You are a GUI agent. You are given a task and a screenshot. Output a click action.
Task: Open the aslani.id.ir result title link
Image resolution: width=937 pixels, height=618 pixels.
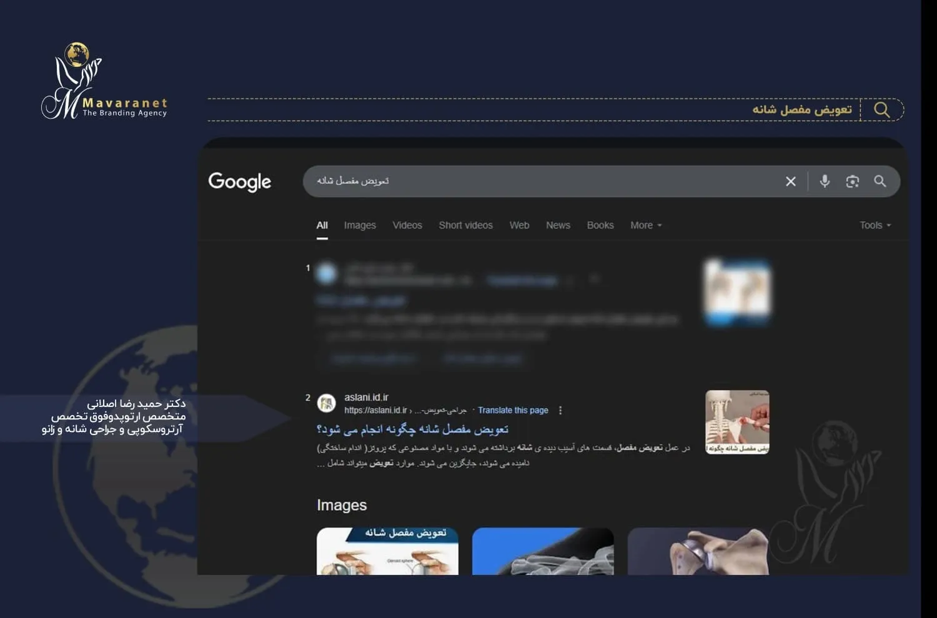pos(412,429)
